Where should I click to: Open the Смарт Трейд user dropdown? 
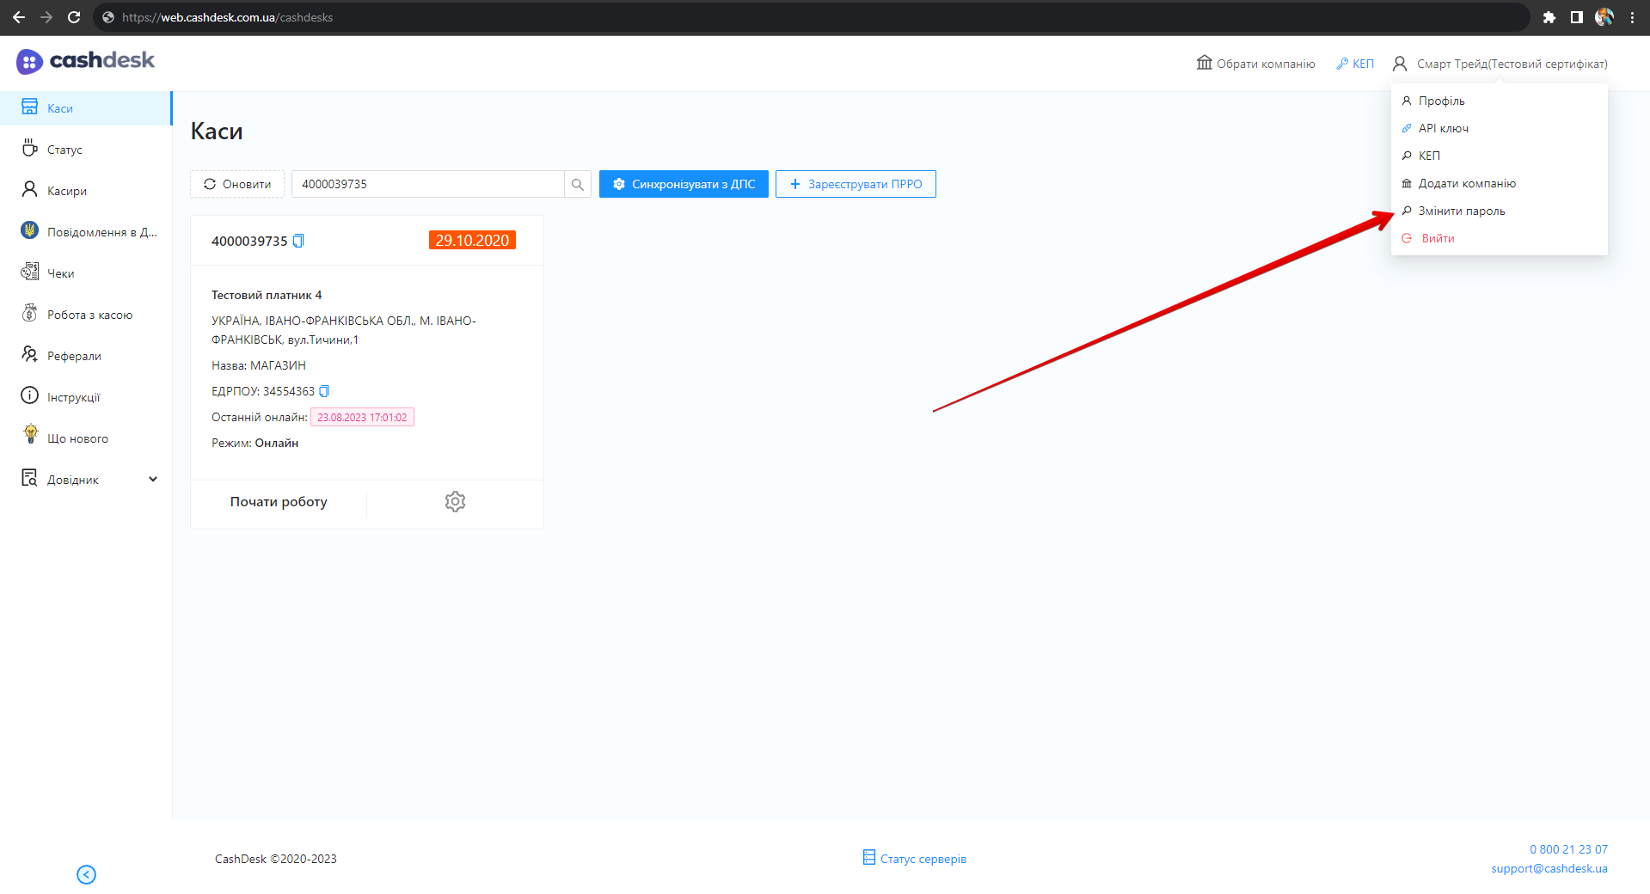point(1500,64)
